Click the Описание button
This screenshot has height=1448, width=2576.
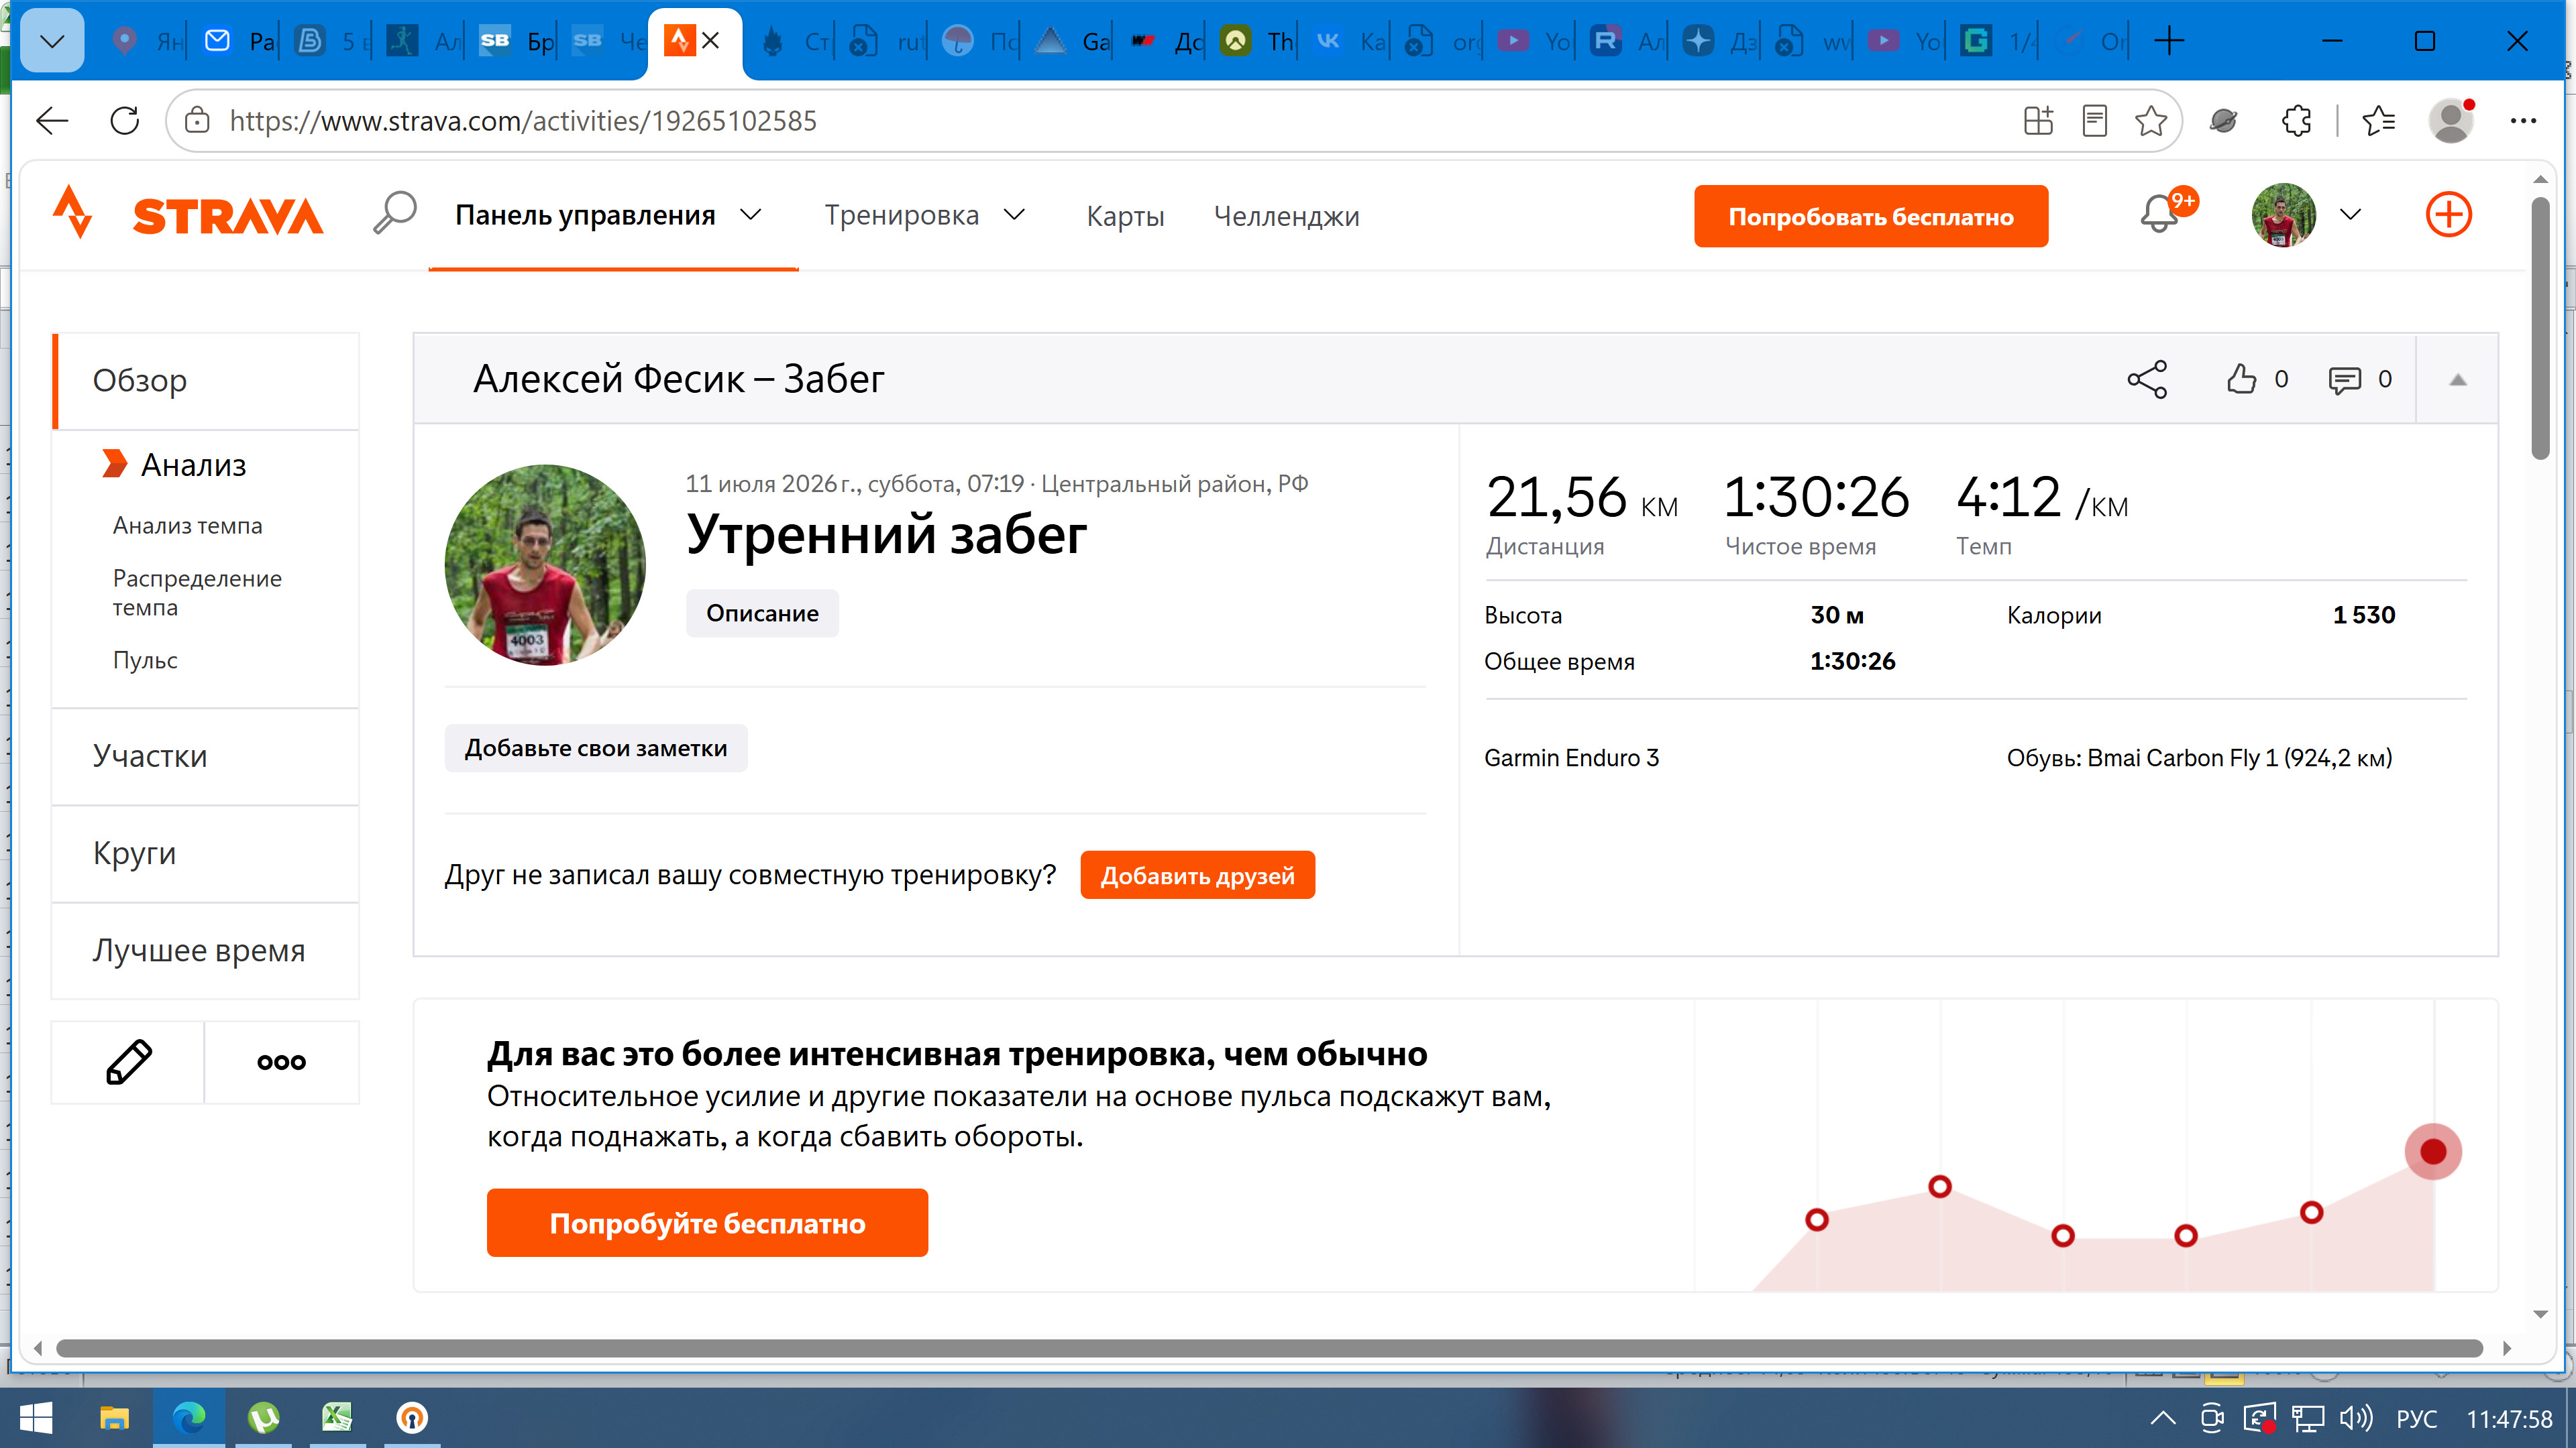[x=762, y=613]
